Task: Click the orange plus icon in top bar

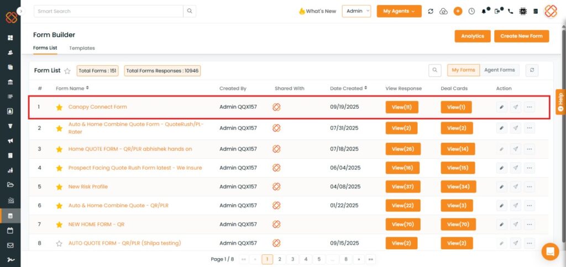Action: (458, 11)
